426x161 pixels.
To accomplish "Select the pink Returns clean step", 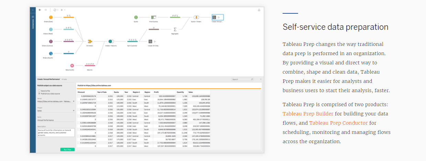I will (x=90, y=65).
